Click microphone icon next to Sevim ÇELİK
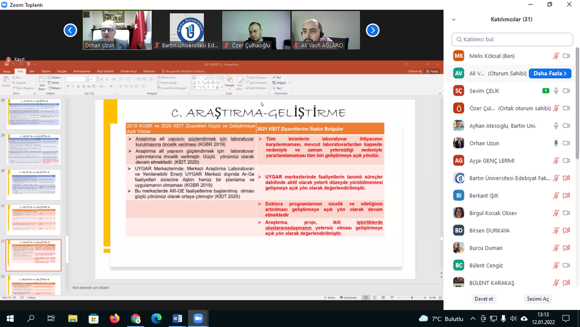 click(556, 91)
